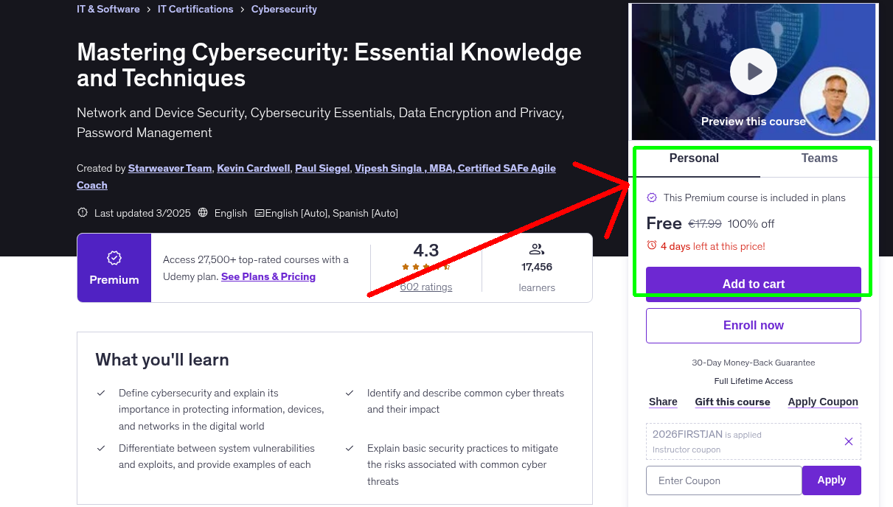This screenshot has height=507, width=893.
Task: Click the Share link
Action: coord(662,402)
